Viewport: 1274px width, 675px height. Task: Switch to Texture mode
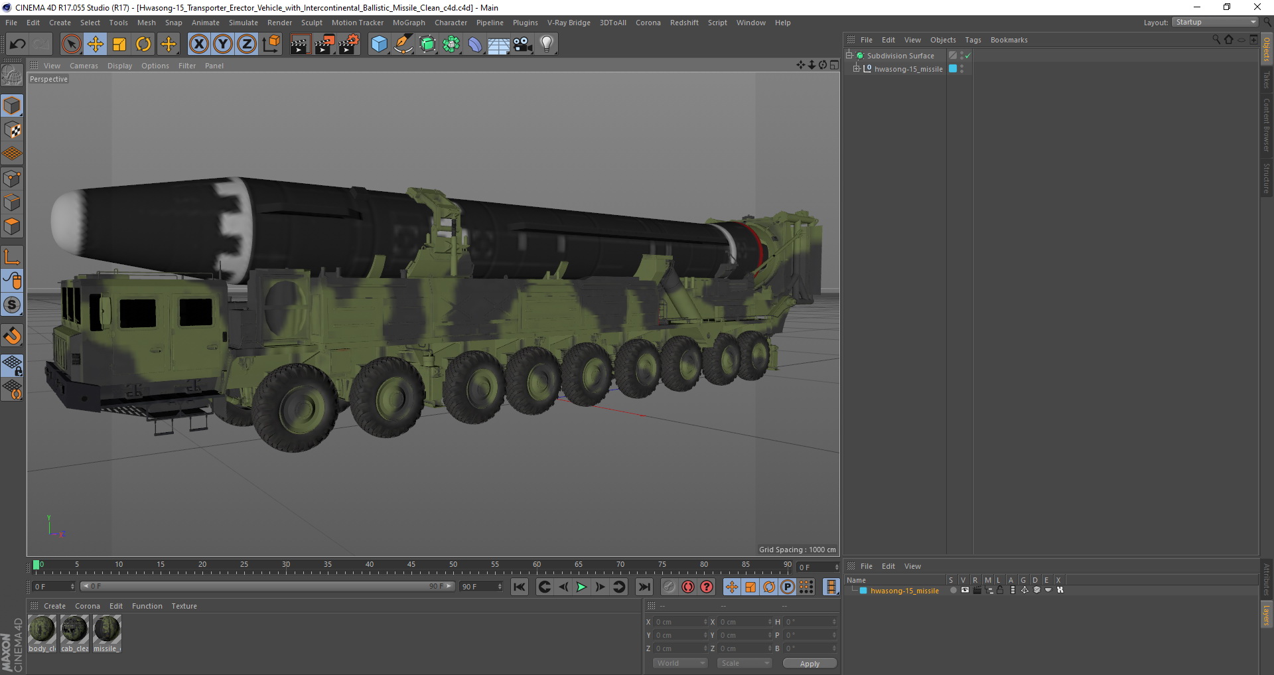click(12, 130)
